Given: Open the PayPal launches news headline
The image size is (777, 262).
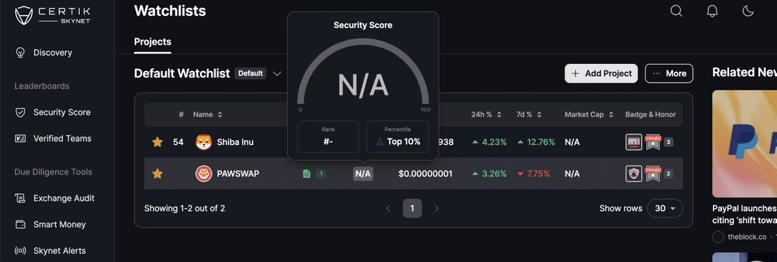Looking at the screenshot, I should tap(745, 214).
